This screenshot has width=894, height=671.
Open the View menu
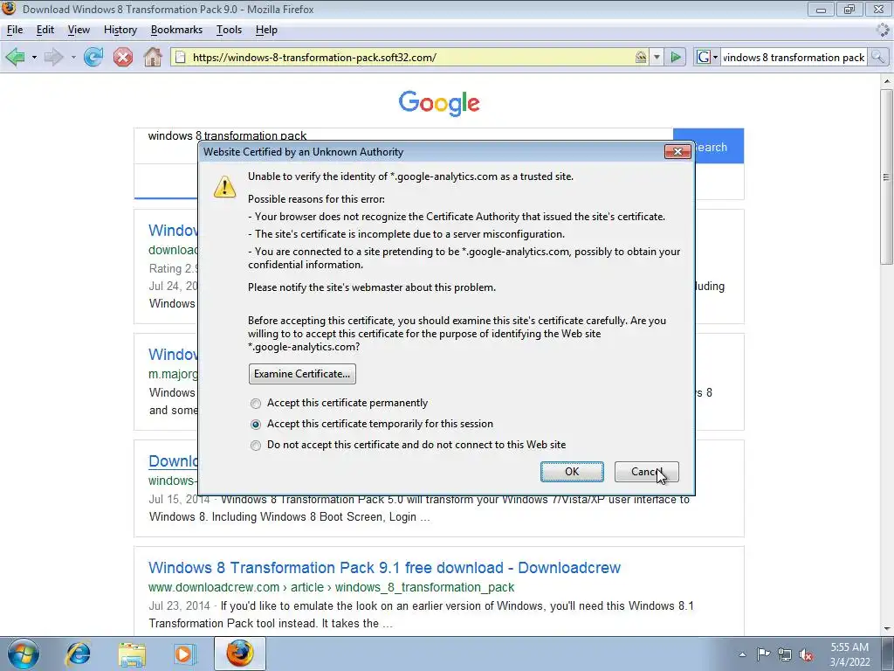(x=79, y=30)
